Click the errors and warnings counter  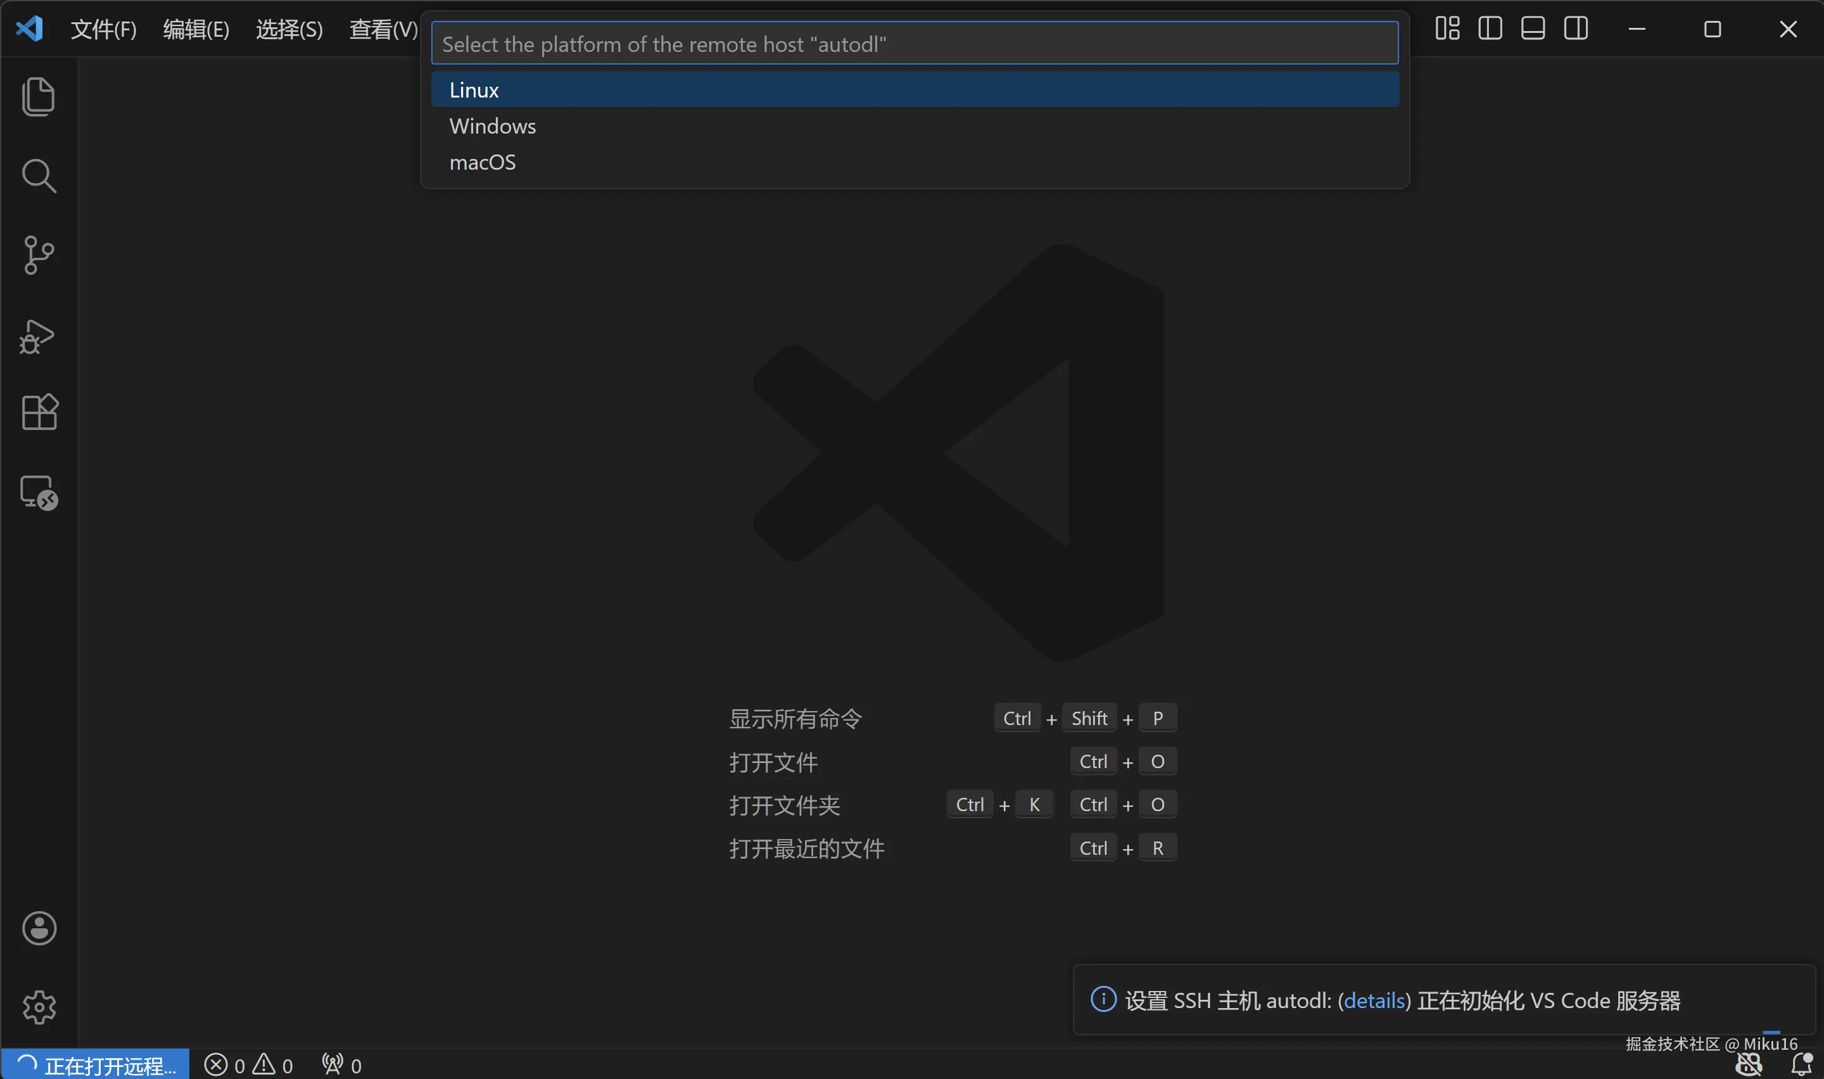(250, 1064)
